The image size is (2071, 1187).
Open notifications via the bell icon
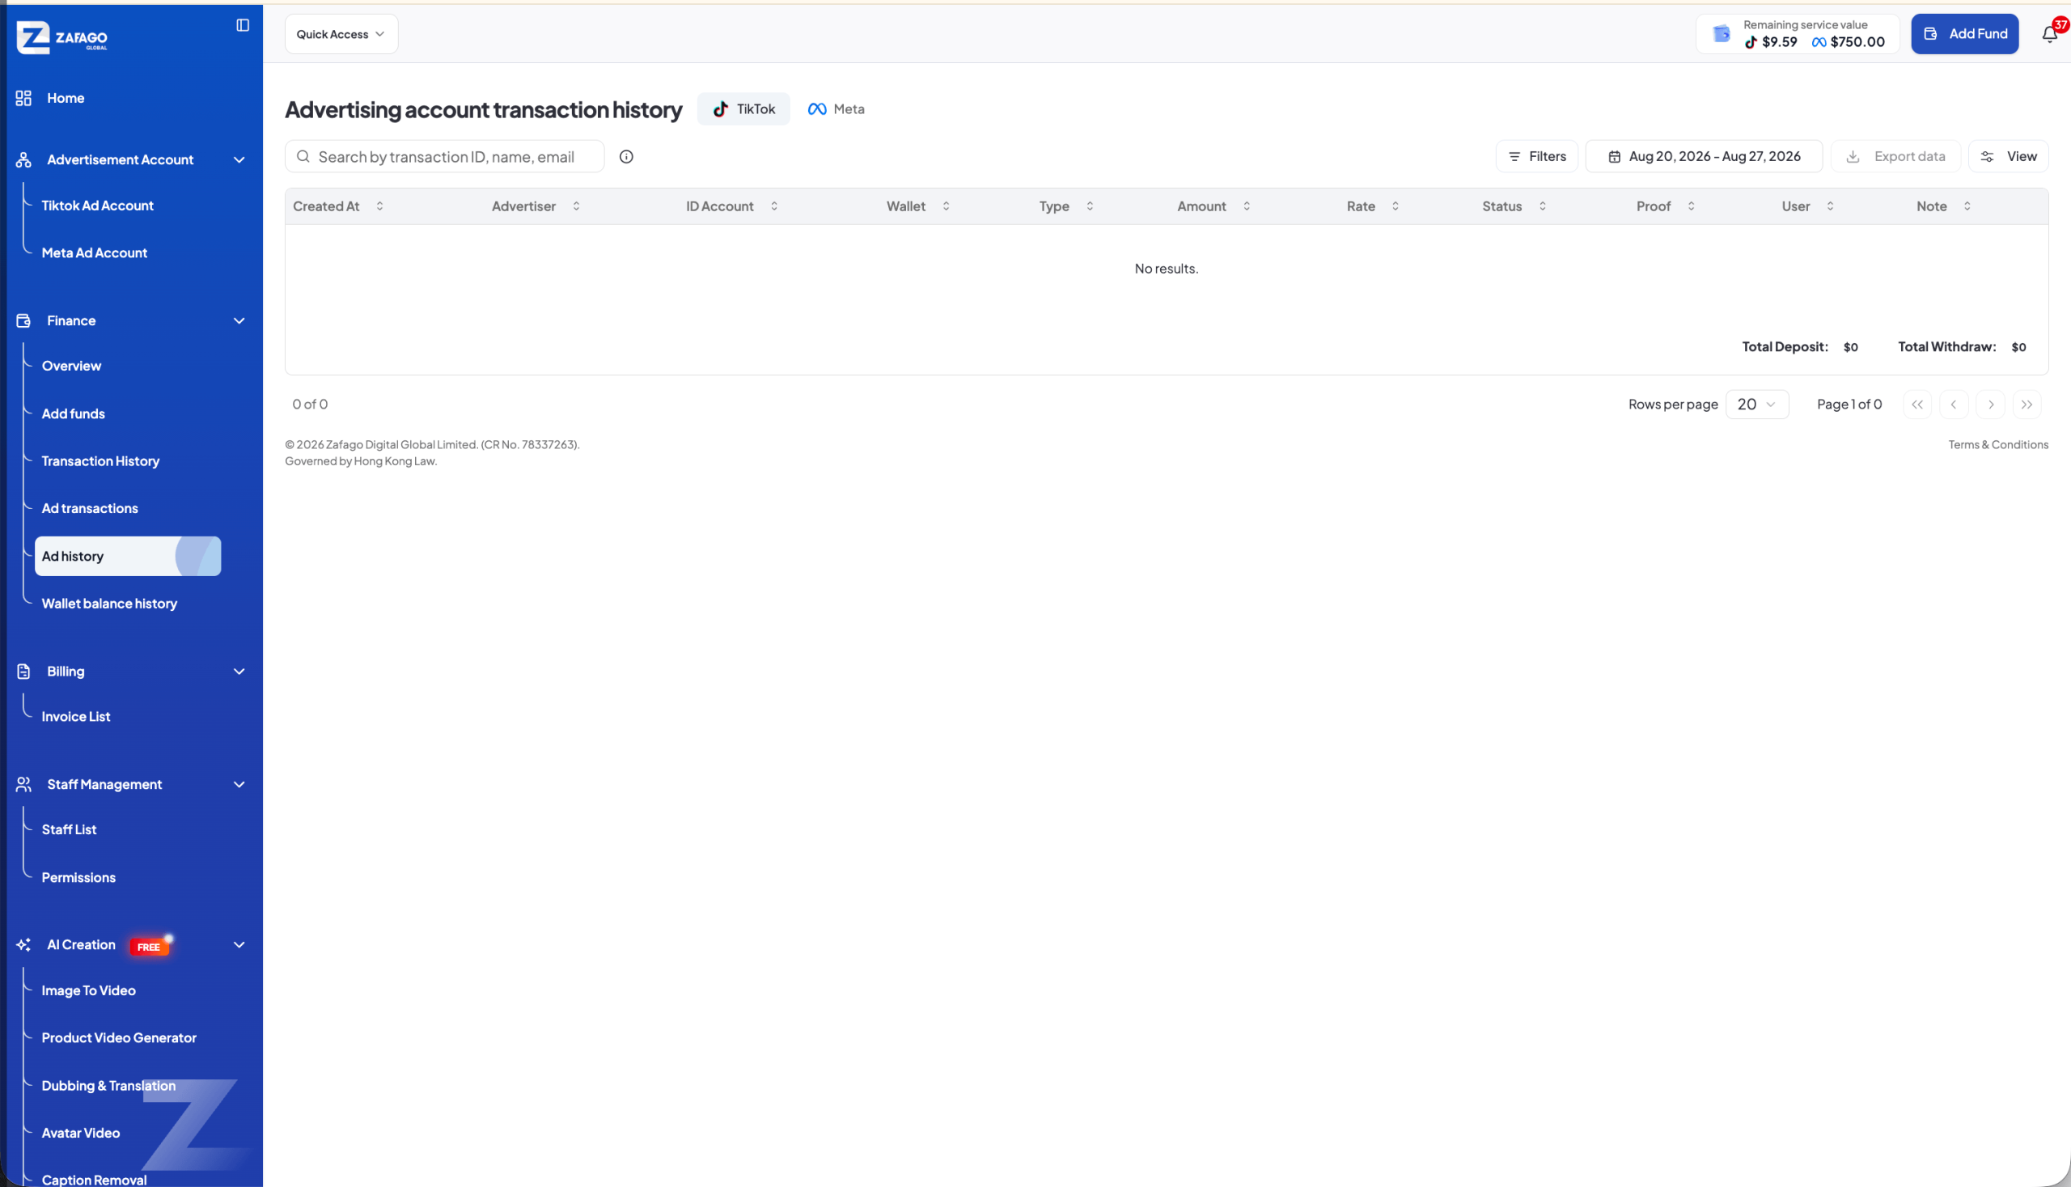(x=2050, y=34)
